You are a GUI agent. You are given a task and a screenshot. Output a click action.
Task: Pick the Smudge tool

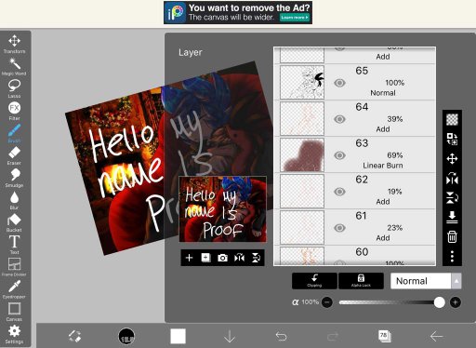pyautogui.click(x=14, y=178)
